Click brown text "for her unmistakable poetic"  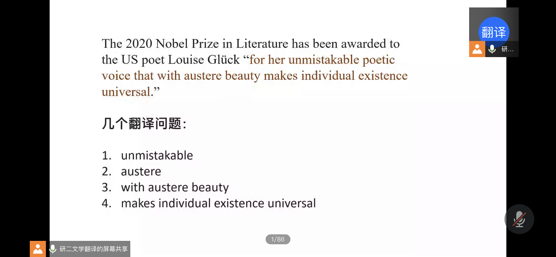322,60
